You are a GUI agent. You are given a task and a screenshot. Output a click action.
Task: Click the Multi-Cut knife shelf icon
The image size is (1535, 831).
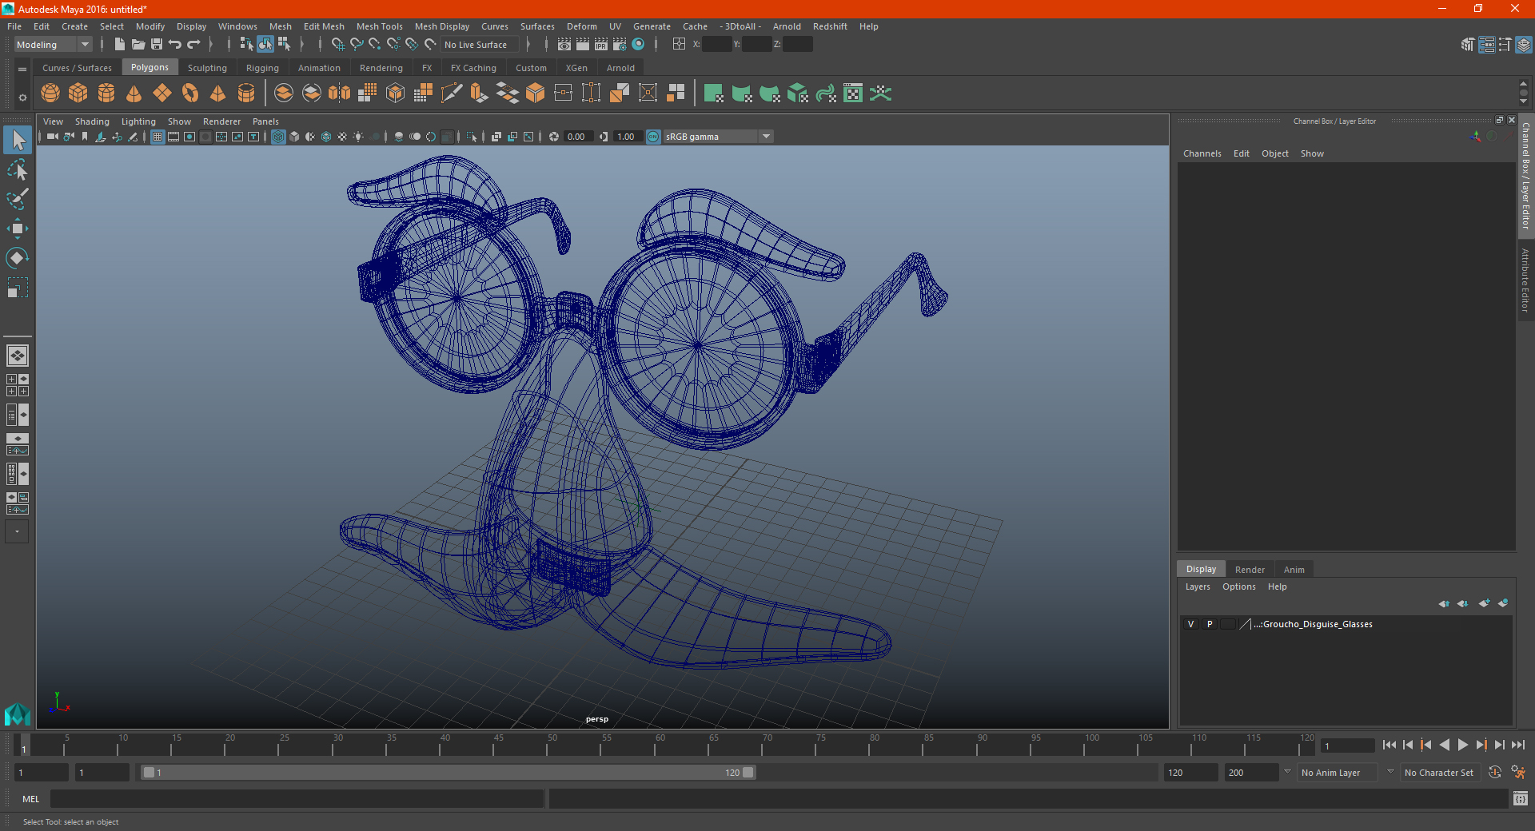pos(452,93)
